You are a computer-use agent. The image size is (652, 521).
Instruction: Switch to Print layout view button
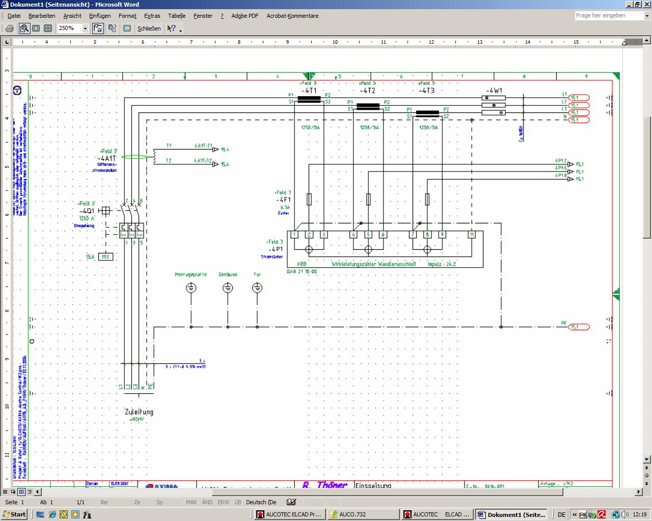click(x=21, y=492)
